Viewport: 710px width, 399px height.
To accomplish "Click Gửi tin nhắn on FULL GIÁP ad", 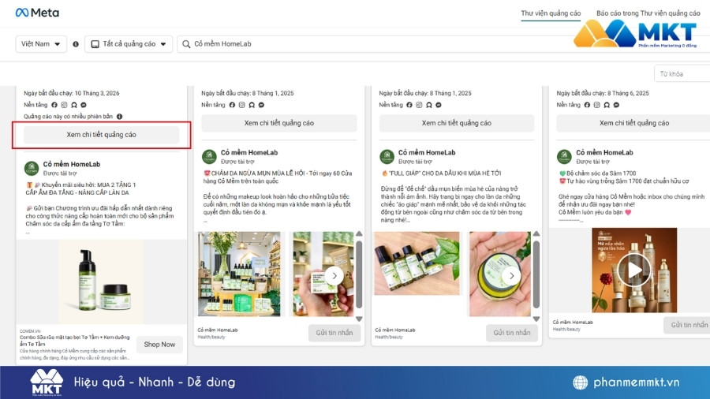I will point(512,333).
